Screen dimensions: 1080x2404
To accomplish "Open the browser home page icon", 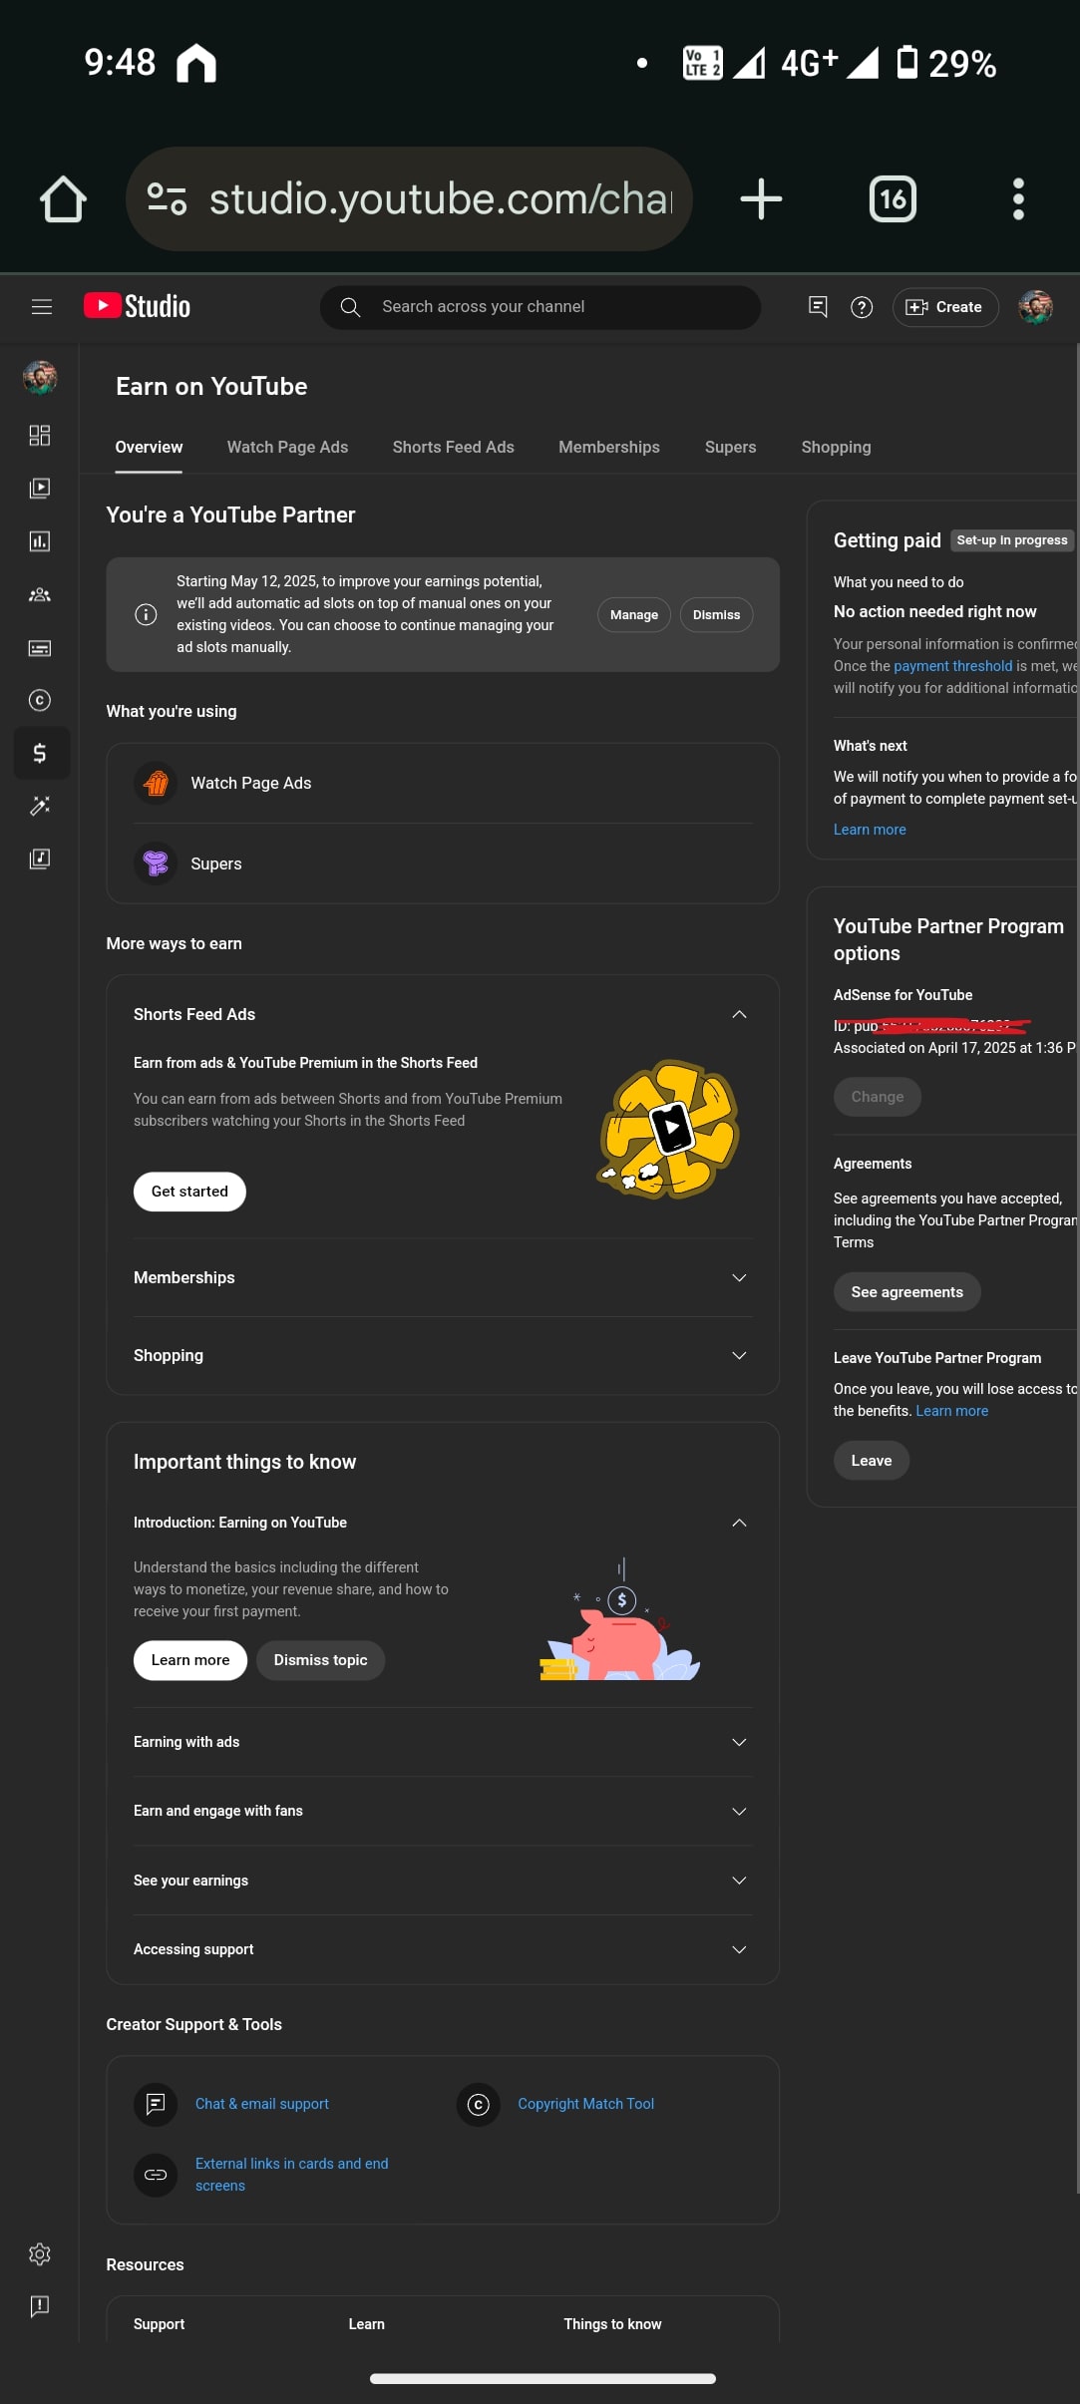I will pos(63,198).
